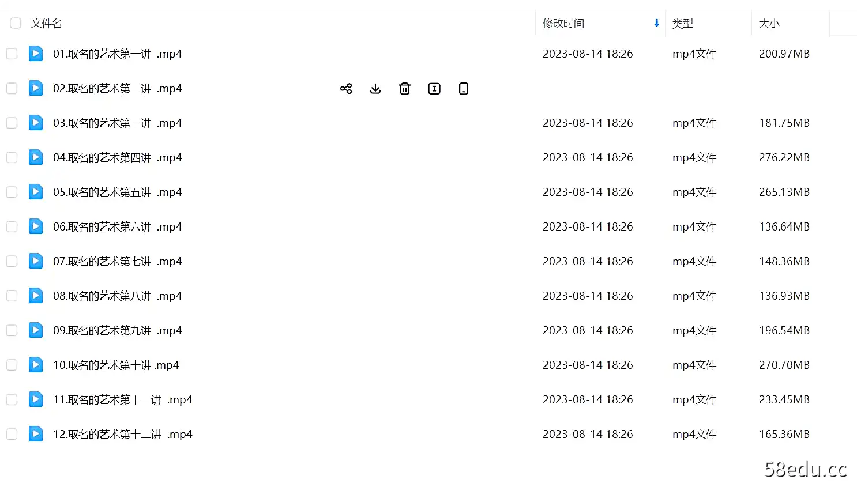Click the play icon beside 08.取名的艺术第八讲
Screen dimensions: 857x487
tap(35, 295)
